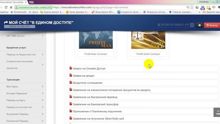Show hidden bookmarks via double chevron
Image resolution: width=220 pixels, height=124 pixels.
point(199,12)
